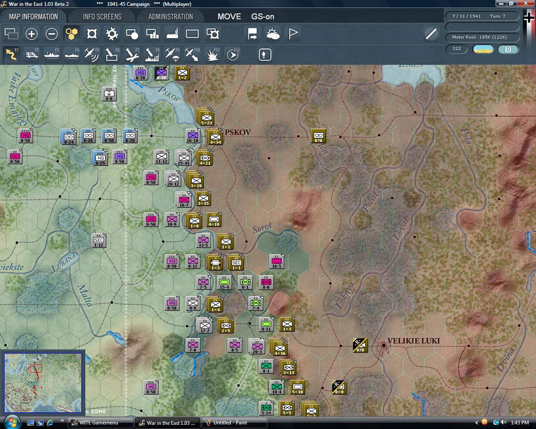Open Untitled - Paint from the taskbar

(233, 423)
